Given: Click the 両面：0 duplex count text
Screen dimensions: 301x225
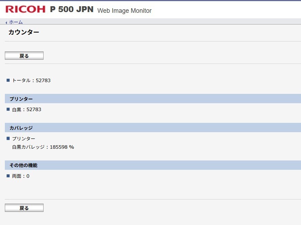Looking at the screenshot, I should (x=21, y=176).
